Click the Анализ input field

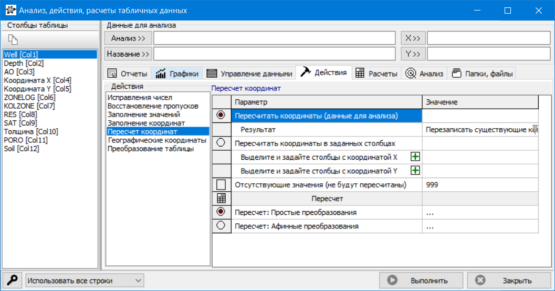tap(274, 38)
